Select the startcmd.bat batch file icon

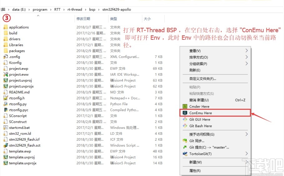(6, 128)
